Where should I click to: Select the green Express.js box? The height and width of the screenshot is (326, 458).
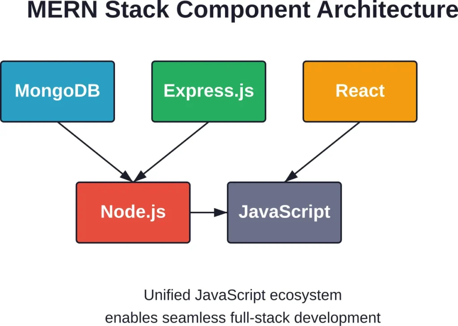click(209, 91)
